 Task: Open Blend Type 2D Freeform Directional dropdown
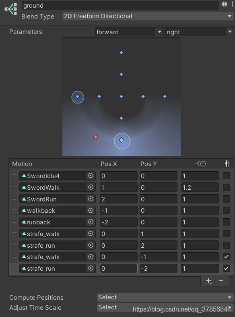click(148, 16)
